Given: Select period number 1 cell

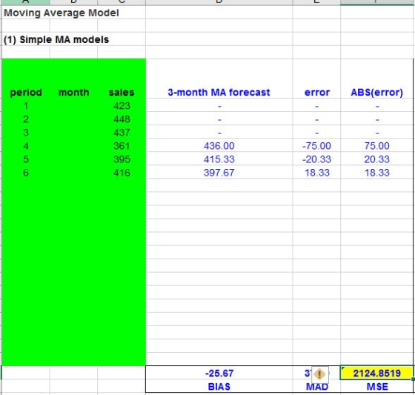Looking at the screenshot, I should (26, 106).
